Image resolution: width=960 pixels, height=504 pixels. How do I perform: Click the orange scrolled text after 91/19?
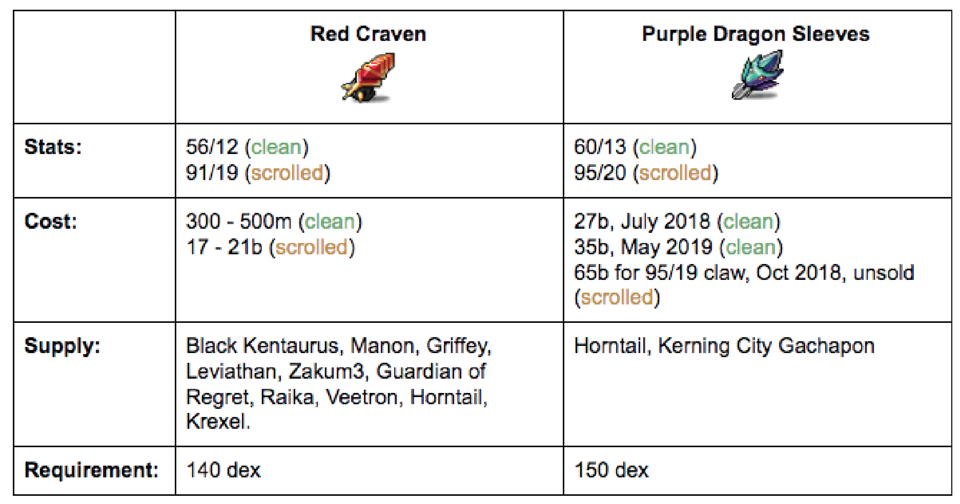coord(287,173)
